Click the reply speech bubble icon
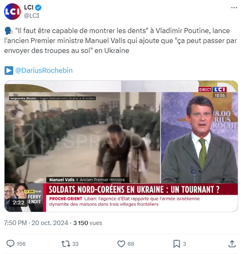The image size is (244, 254). click(10, 244)
